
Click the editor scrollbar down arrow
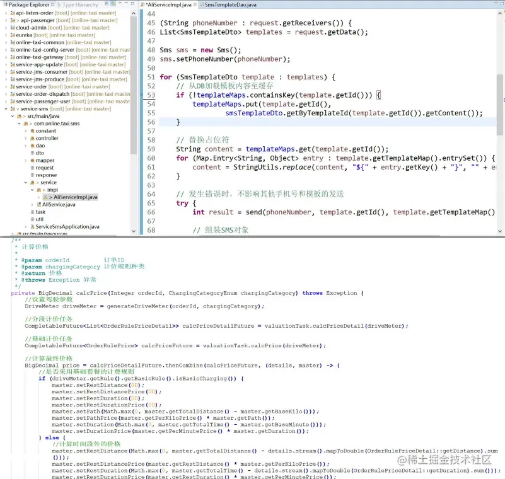tap(500, 231)
